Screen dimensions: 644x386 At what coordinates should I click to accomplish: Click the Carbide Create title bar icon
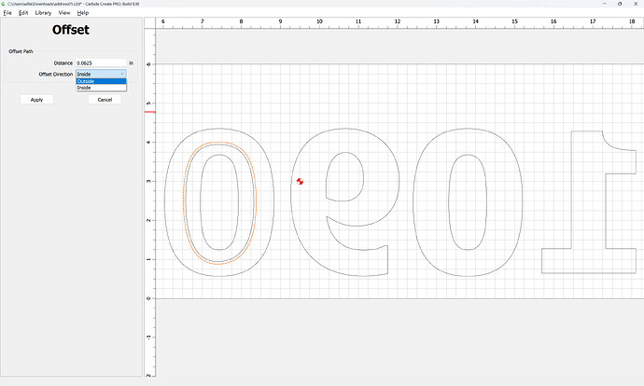point(4,4)
